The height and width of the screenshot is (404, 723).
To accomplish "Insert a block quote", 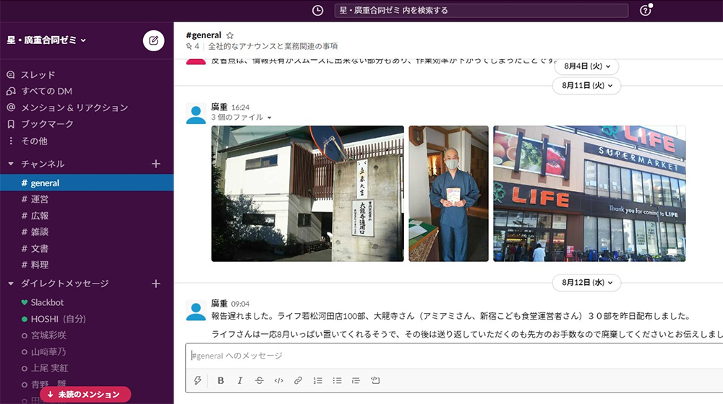I will [x=356, y=380].
